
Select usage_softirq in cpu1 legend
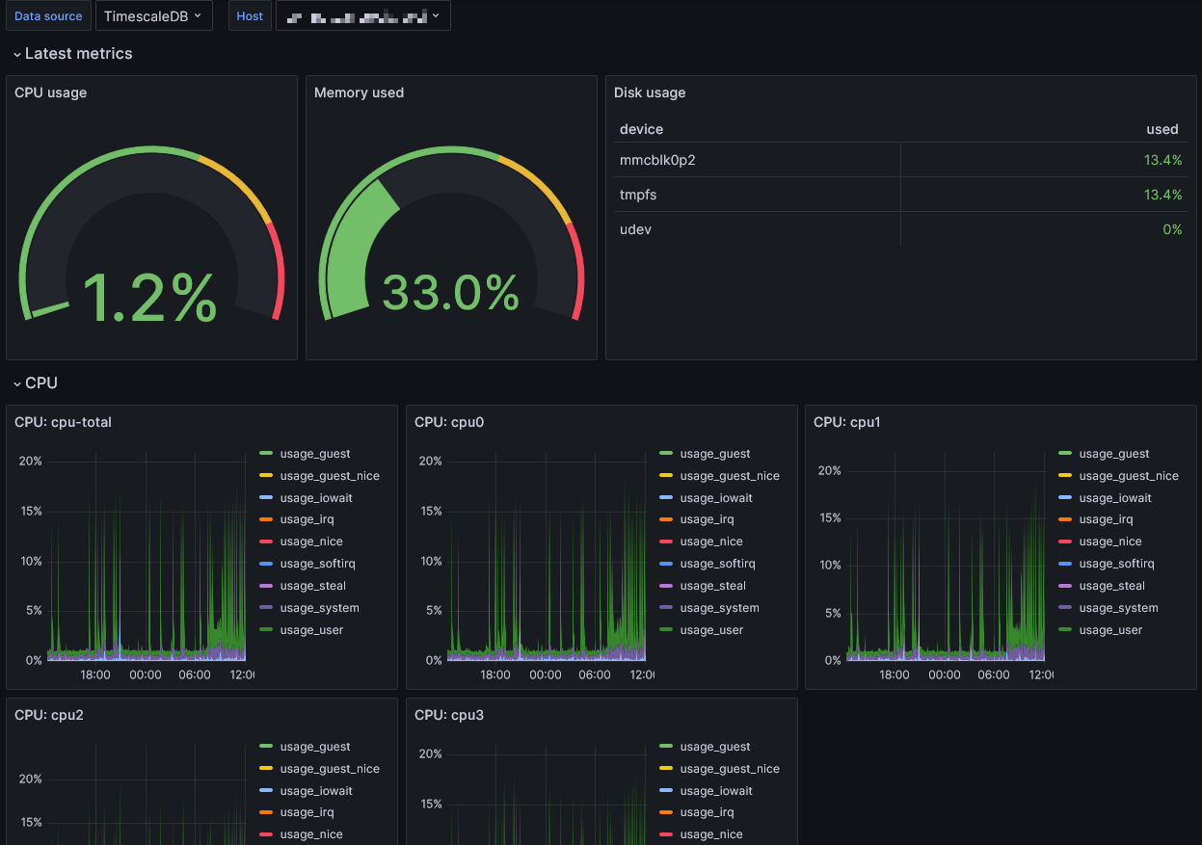[x=1117, y=564]
